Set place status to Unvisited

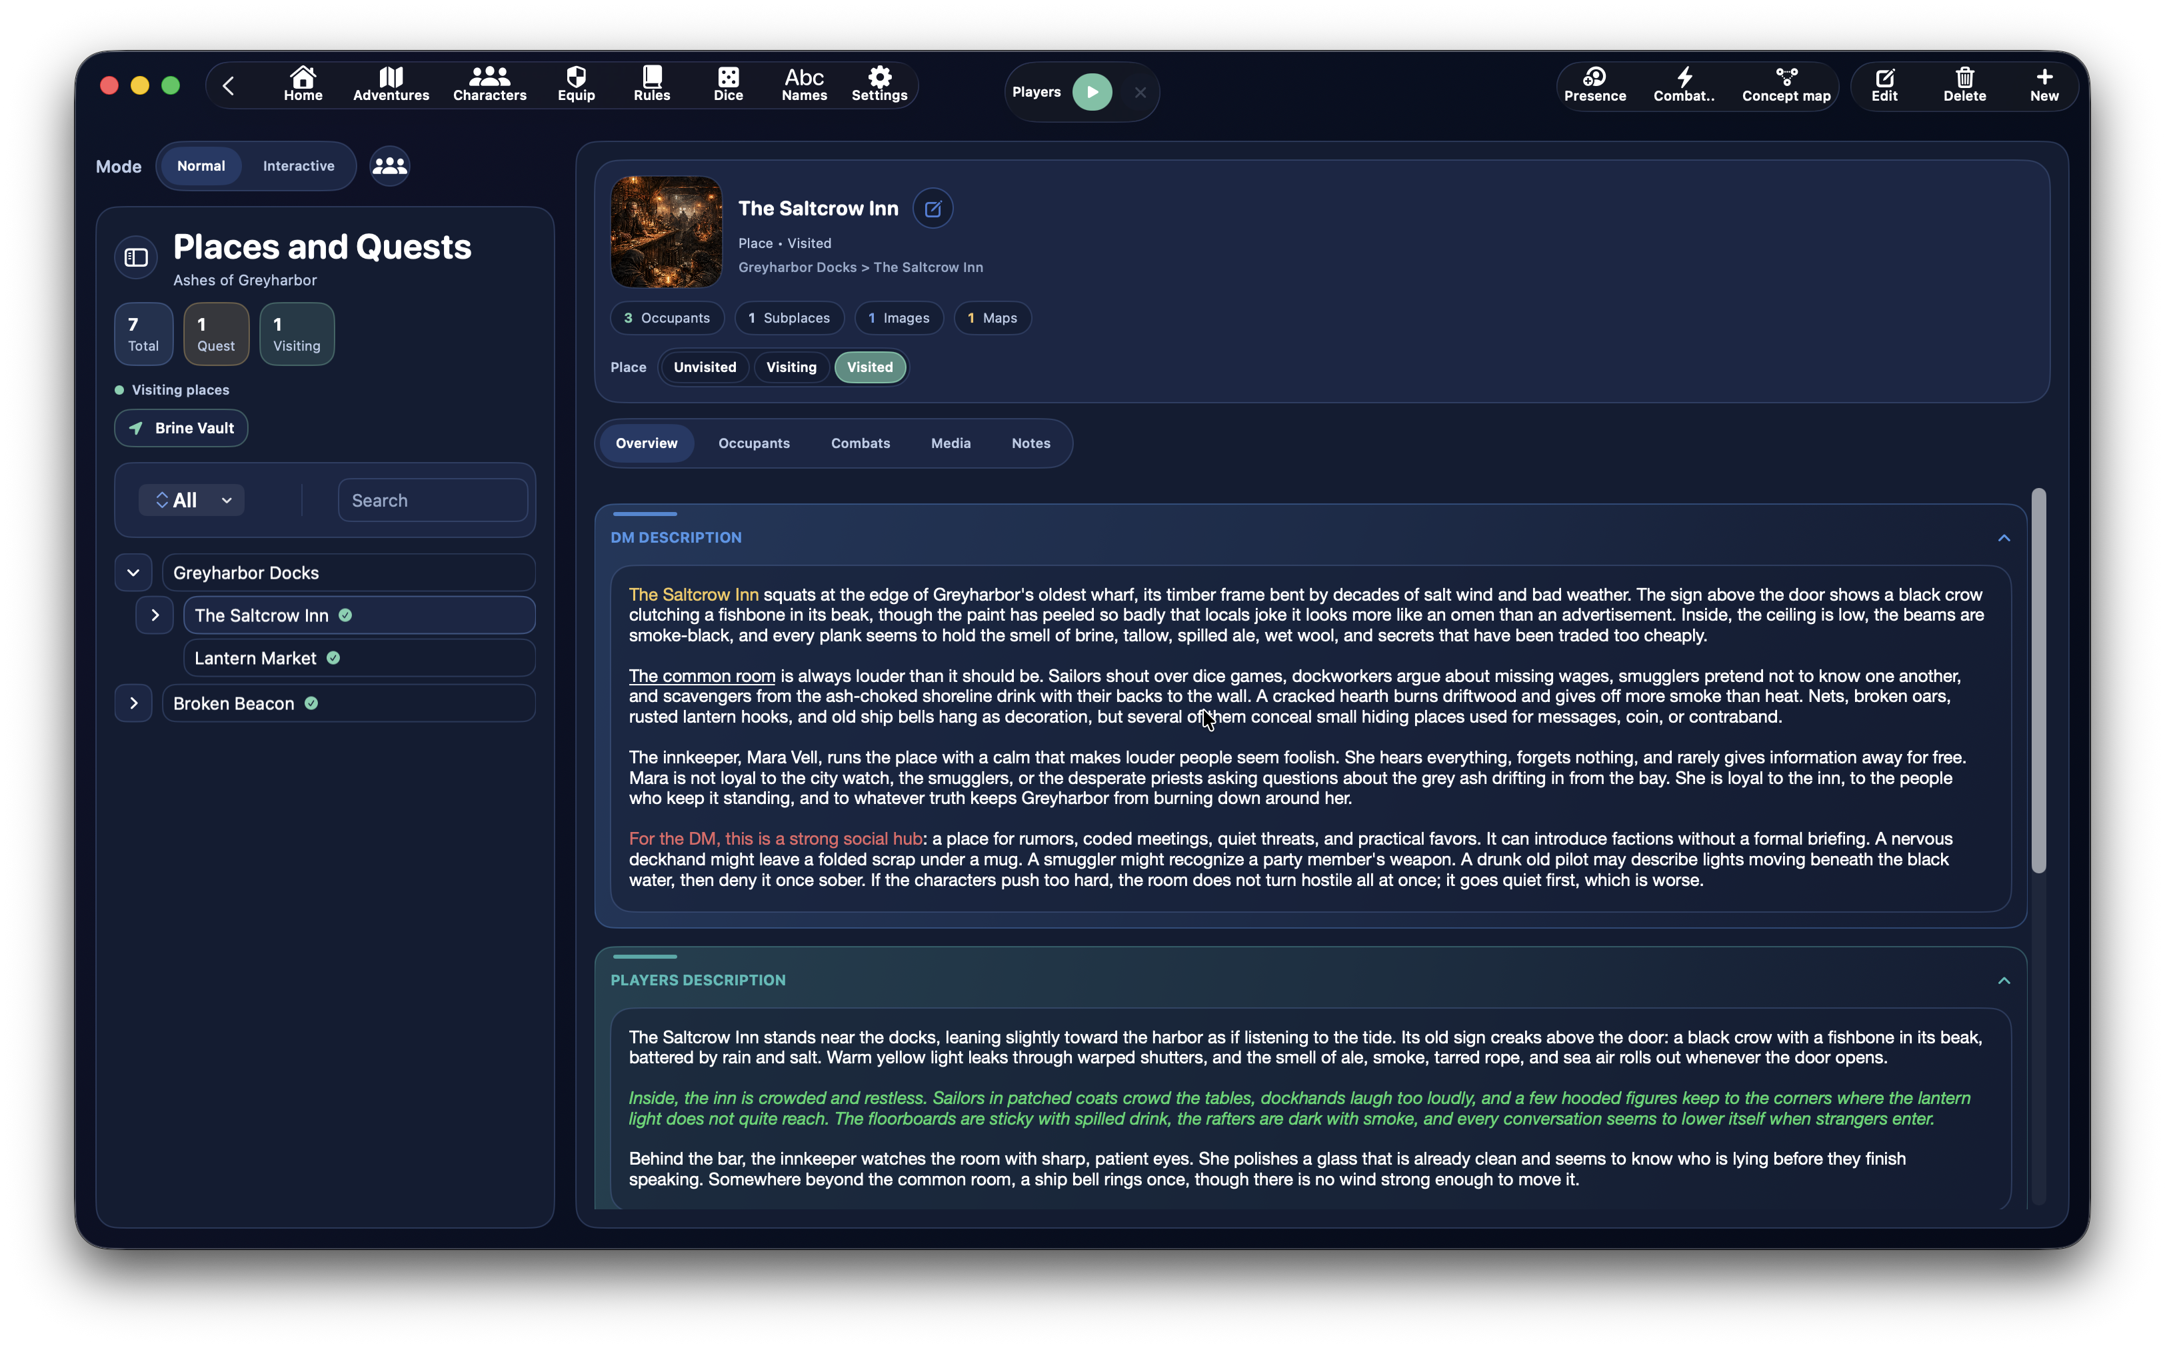704,367
